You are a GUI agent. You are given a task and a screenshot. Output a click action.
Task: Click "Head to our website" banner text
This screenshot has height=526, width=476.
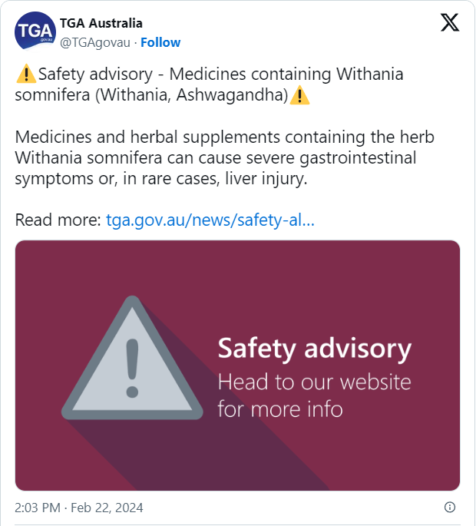tap(315, 382)
